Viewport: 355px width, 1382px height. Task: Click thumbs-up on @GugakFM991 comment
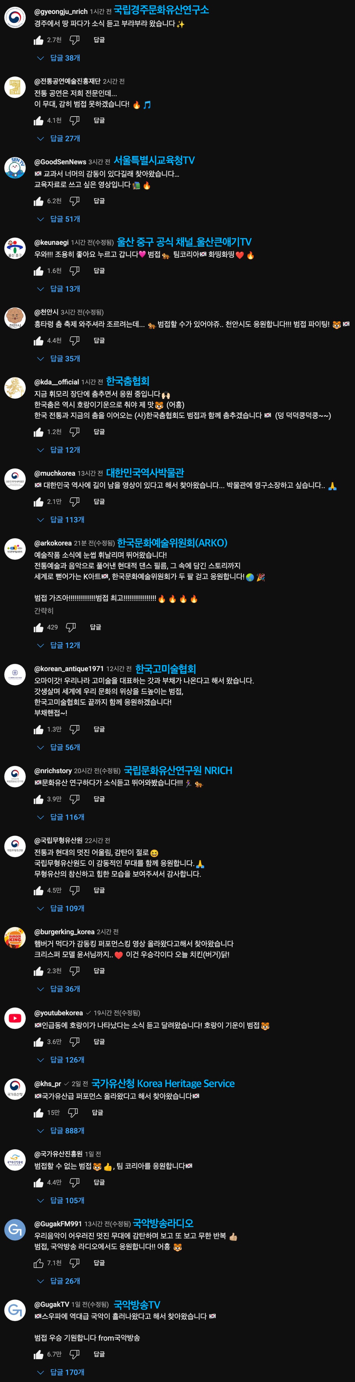tap(38, 1263)
